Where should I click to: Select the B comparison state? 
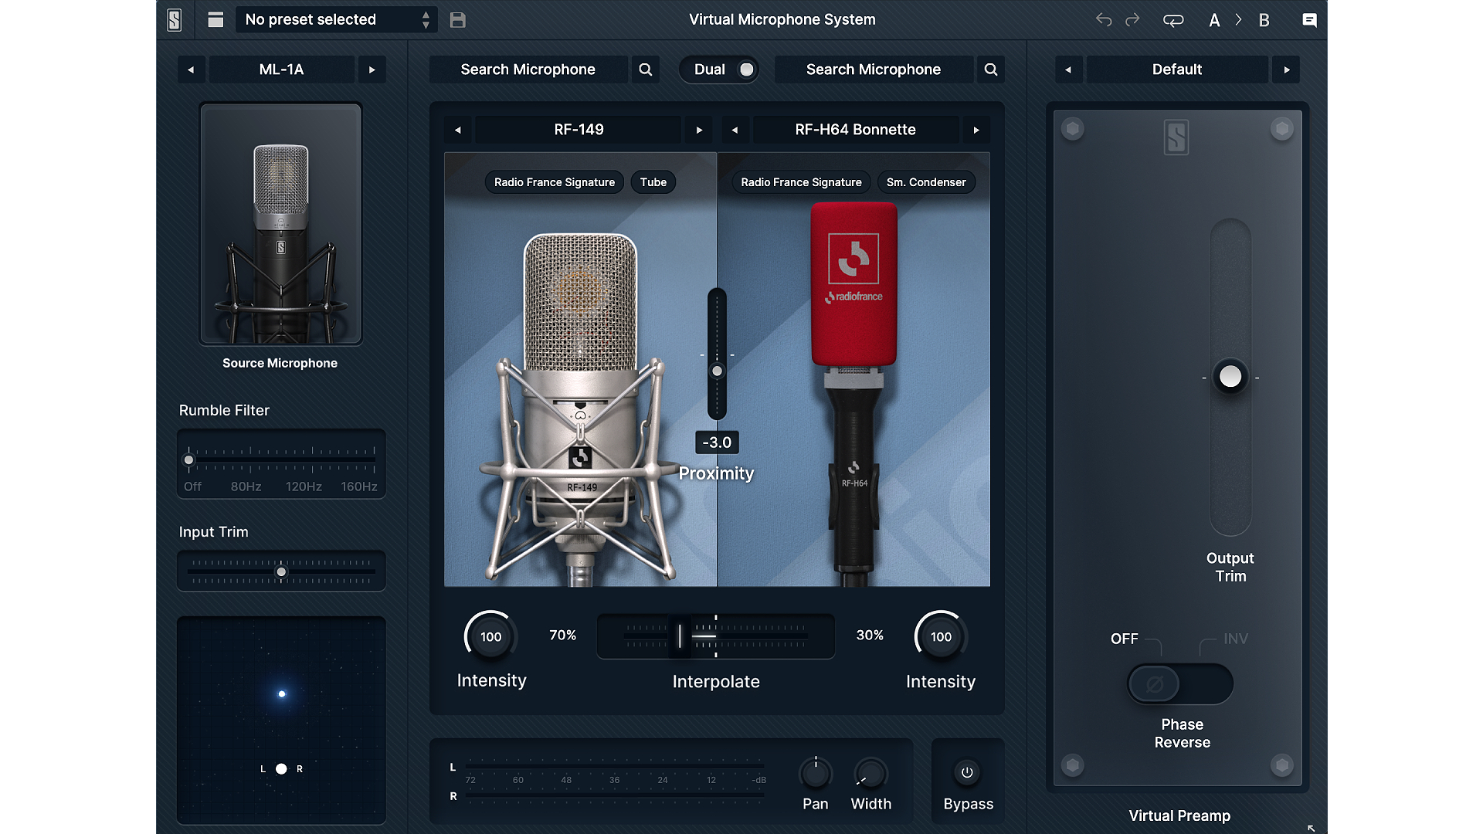pyautogui.click(x=1264, y=20)
